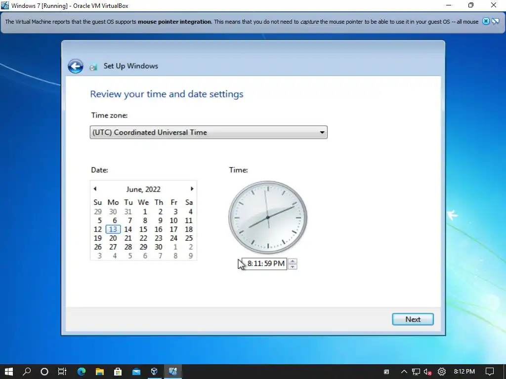Switch to VirtualBox Manager taskbar icon
This screenshot has height=379, width=506.
pos(154,372)
